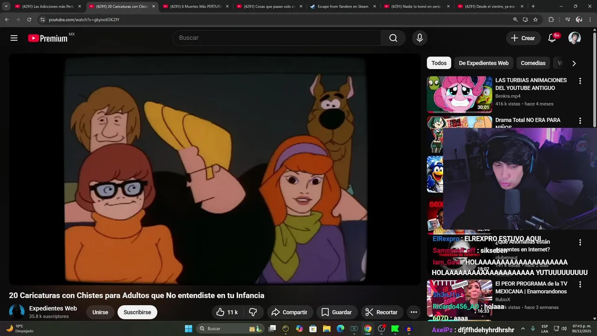Click the Scooby-Doo video player
597x336 pixels.
[215, 169]
